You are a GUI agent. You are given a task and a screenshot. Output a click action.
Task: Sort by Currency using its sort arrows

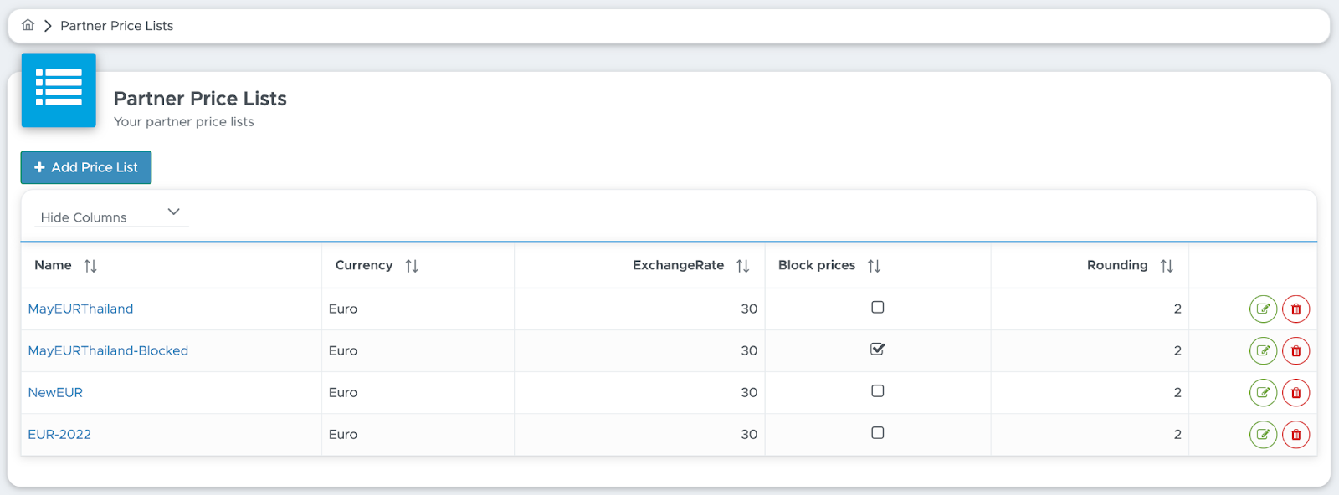coord(412,266)
